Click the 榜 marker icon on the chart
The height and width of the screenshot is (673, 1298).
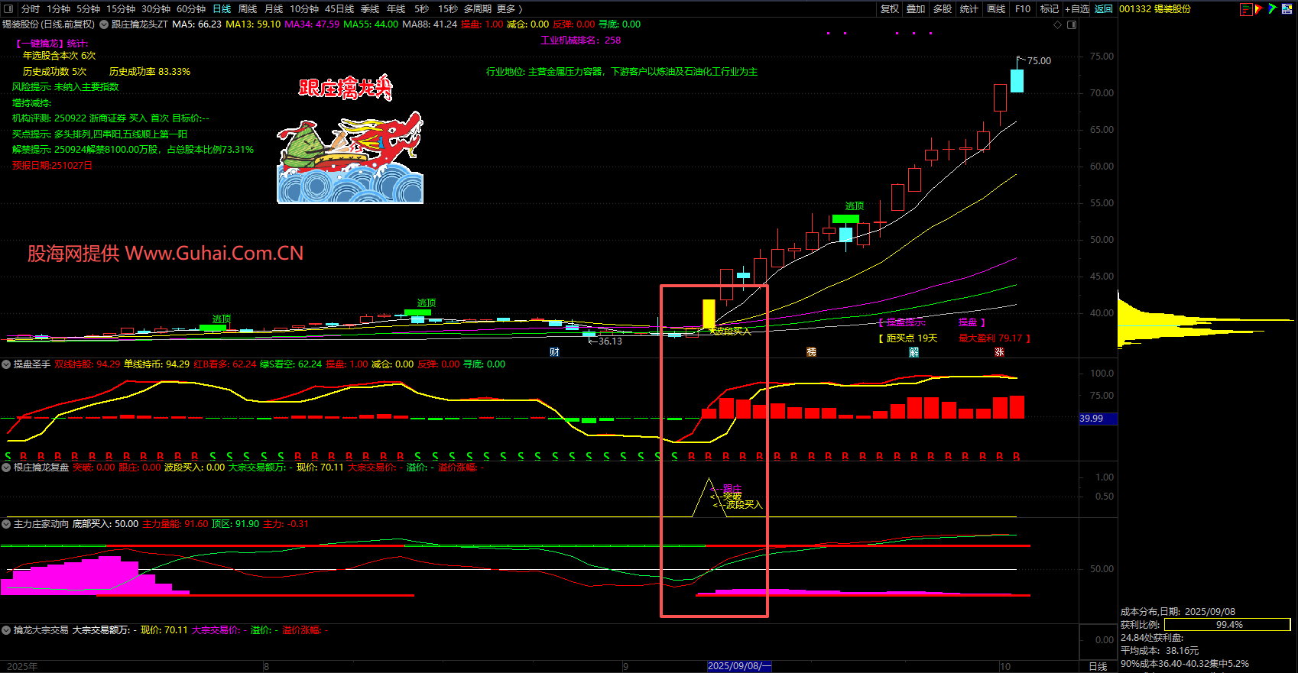[811, 352]
